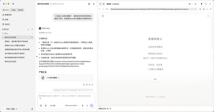The height and width of the screenshot is (112, 214).
Task: Collapse the chat panel with header icon
Action: point(94,4)
